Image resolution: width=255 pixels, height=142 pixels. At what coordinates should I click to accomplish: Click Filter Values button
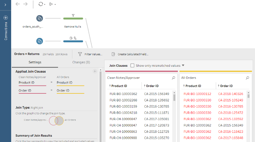coord(90,54)
